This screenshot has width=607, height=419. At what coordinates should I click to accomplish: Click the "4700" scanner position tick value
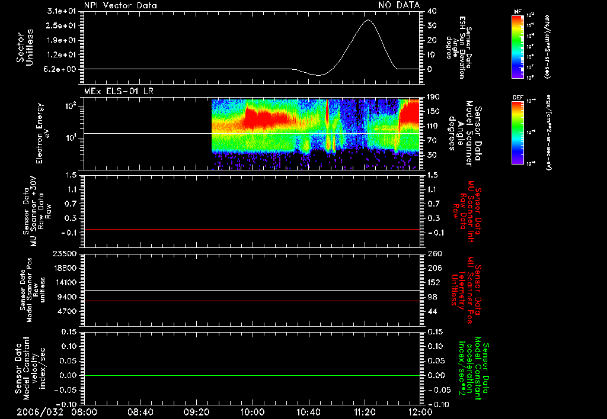[x=66, y=311]
